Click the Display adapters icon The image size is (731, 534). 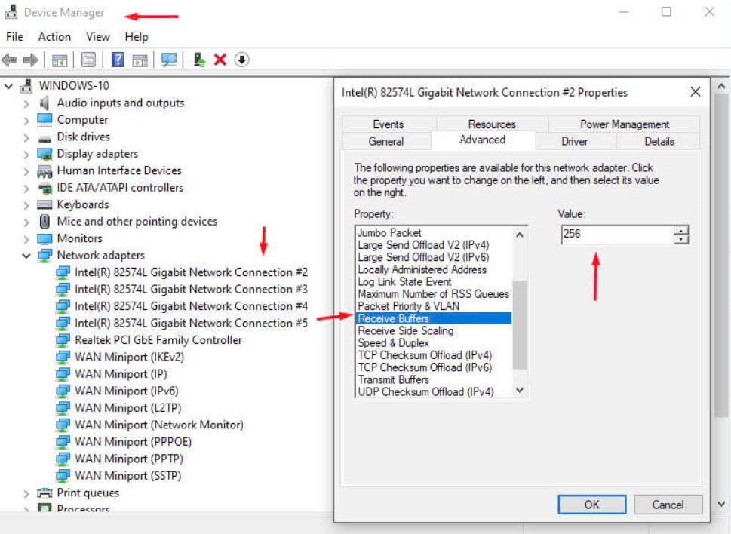[x=45, y=154]
